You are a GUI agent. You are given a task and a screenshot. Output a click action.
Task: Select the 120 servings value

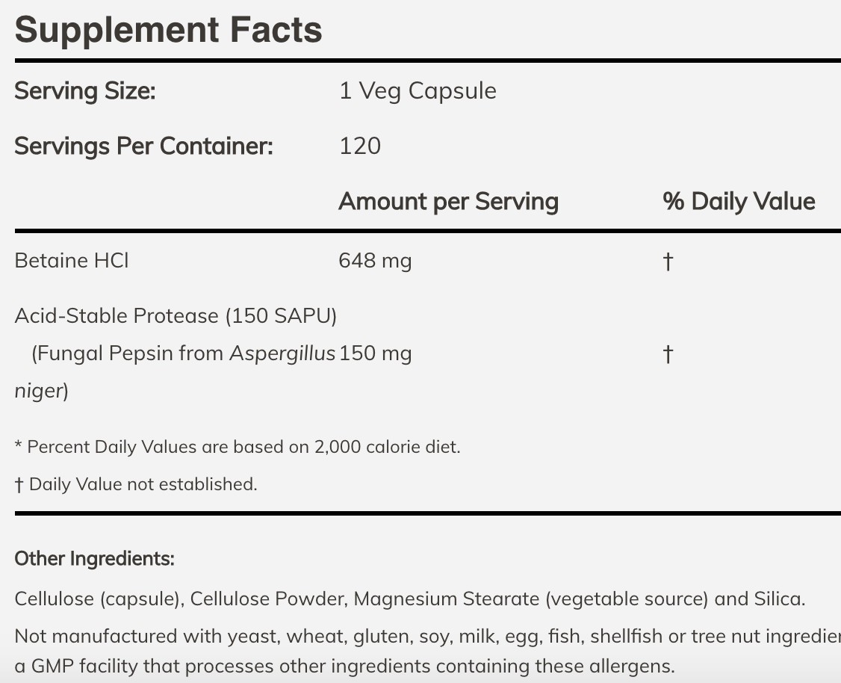pyautogui.click(x=360, y=146)
